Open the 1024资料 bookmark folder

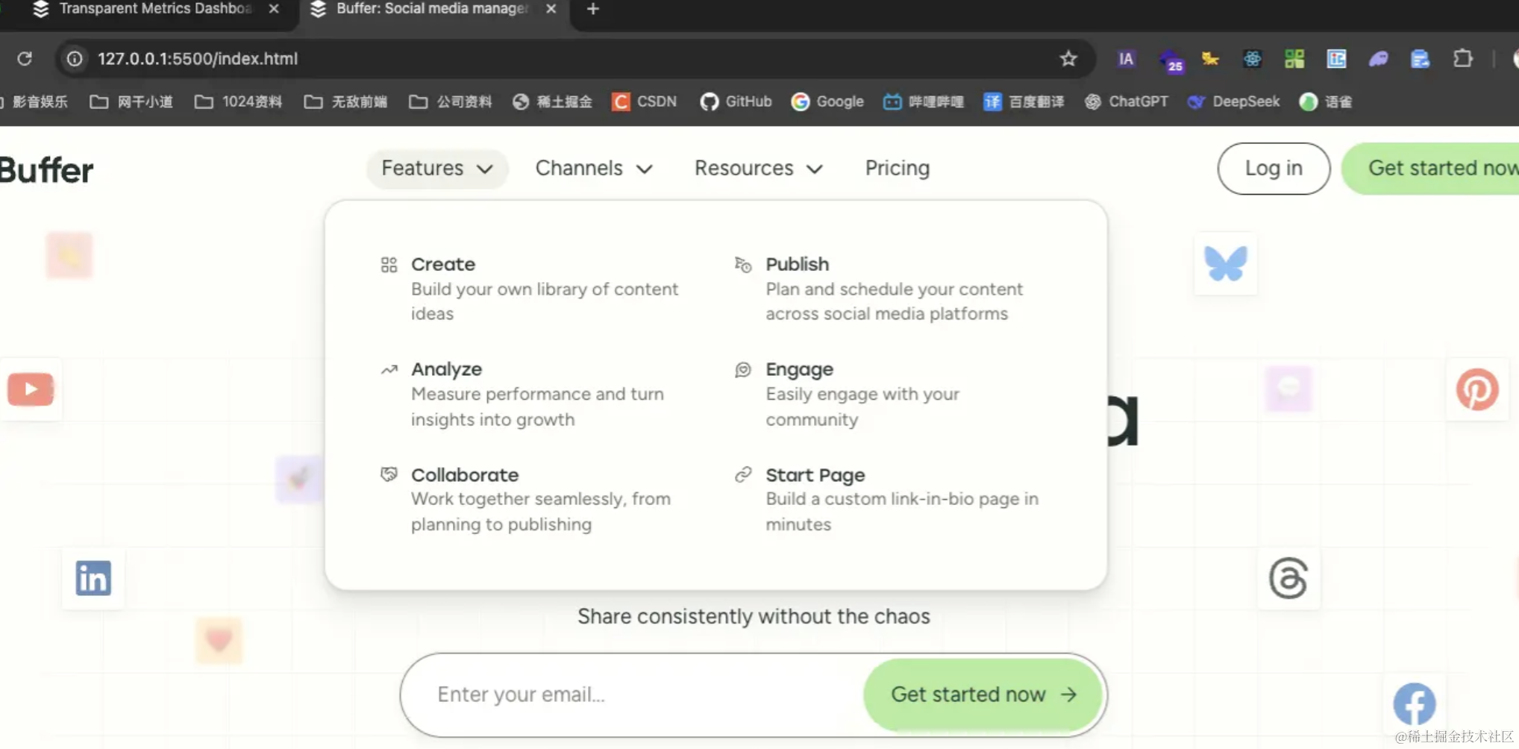[x=238, y=101]
